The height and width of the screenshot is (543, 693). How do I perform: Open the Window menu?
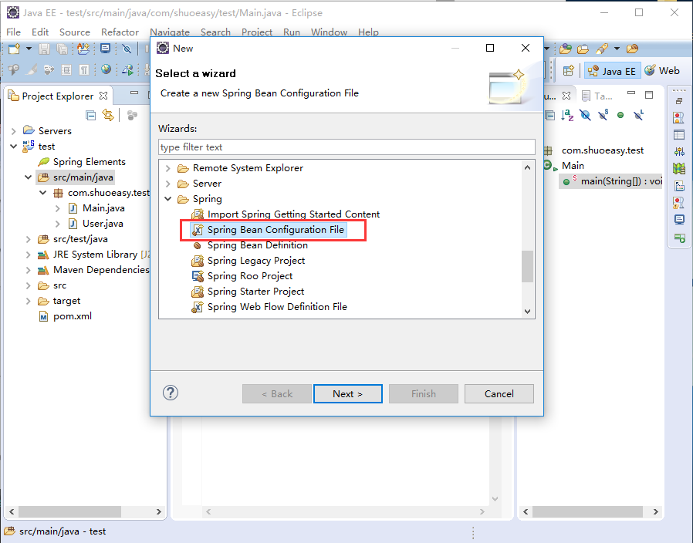(x=329, y=32)
